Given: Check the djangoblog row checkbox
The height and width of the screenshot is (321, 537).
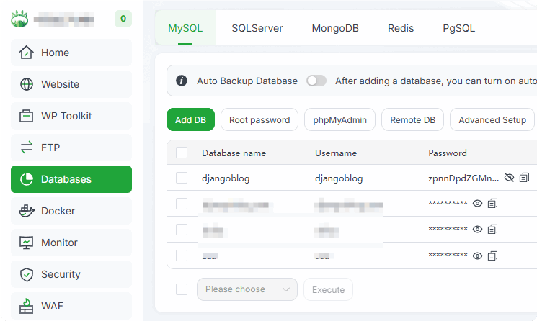Looking at the screenshot, I should tap(182, 178).
